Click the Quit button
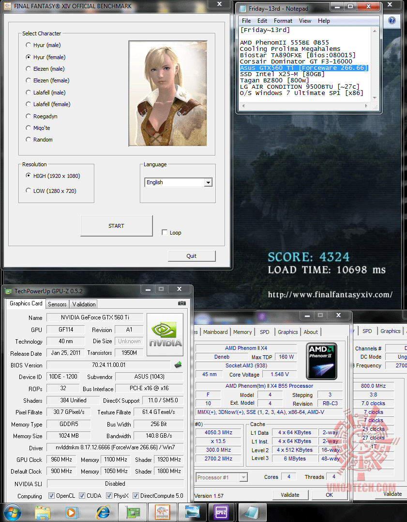The width and height of the screenshot is (407, 522). click(x=192, y=256)
